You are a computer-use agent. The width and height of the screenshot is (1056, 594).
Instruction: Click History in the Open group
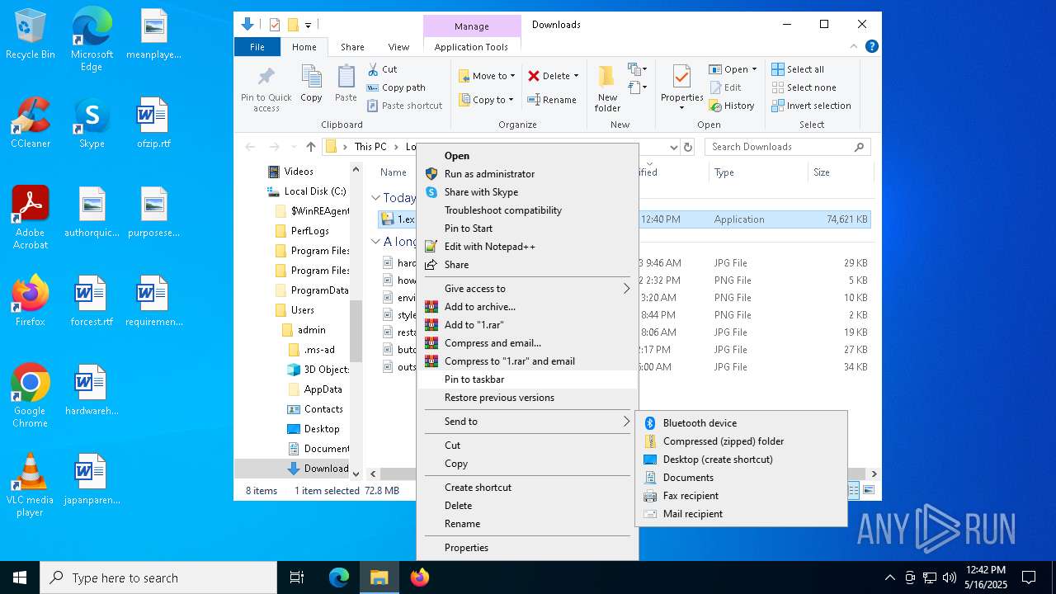[732, 106]
